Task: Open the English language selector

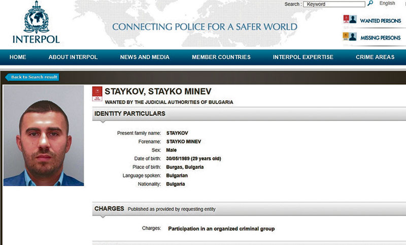Action: pyautogui.click(x=387, y=4)
